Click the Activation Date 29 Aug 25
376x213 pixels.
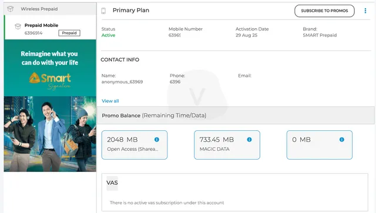[x=247, y=35]
